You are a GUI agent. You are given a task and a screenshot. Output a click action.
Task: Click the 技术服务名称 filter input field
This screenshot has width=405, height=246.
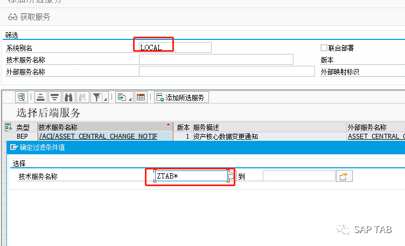(216, 59)
